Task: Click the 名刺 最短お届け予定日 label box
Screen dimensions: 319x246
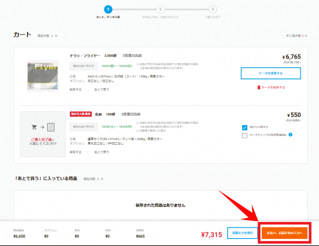Action: [x=84, y=126]
